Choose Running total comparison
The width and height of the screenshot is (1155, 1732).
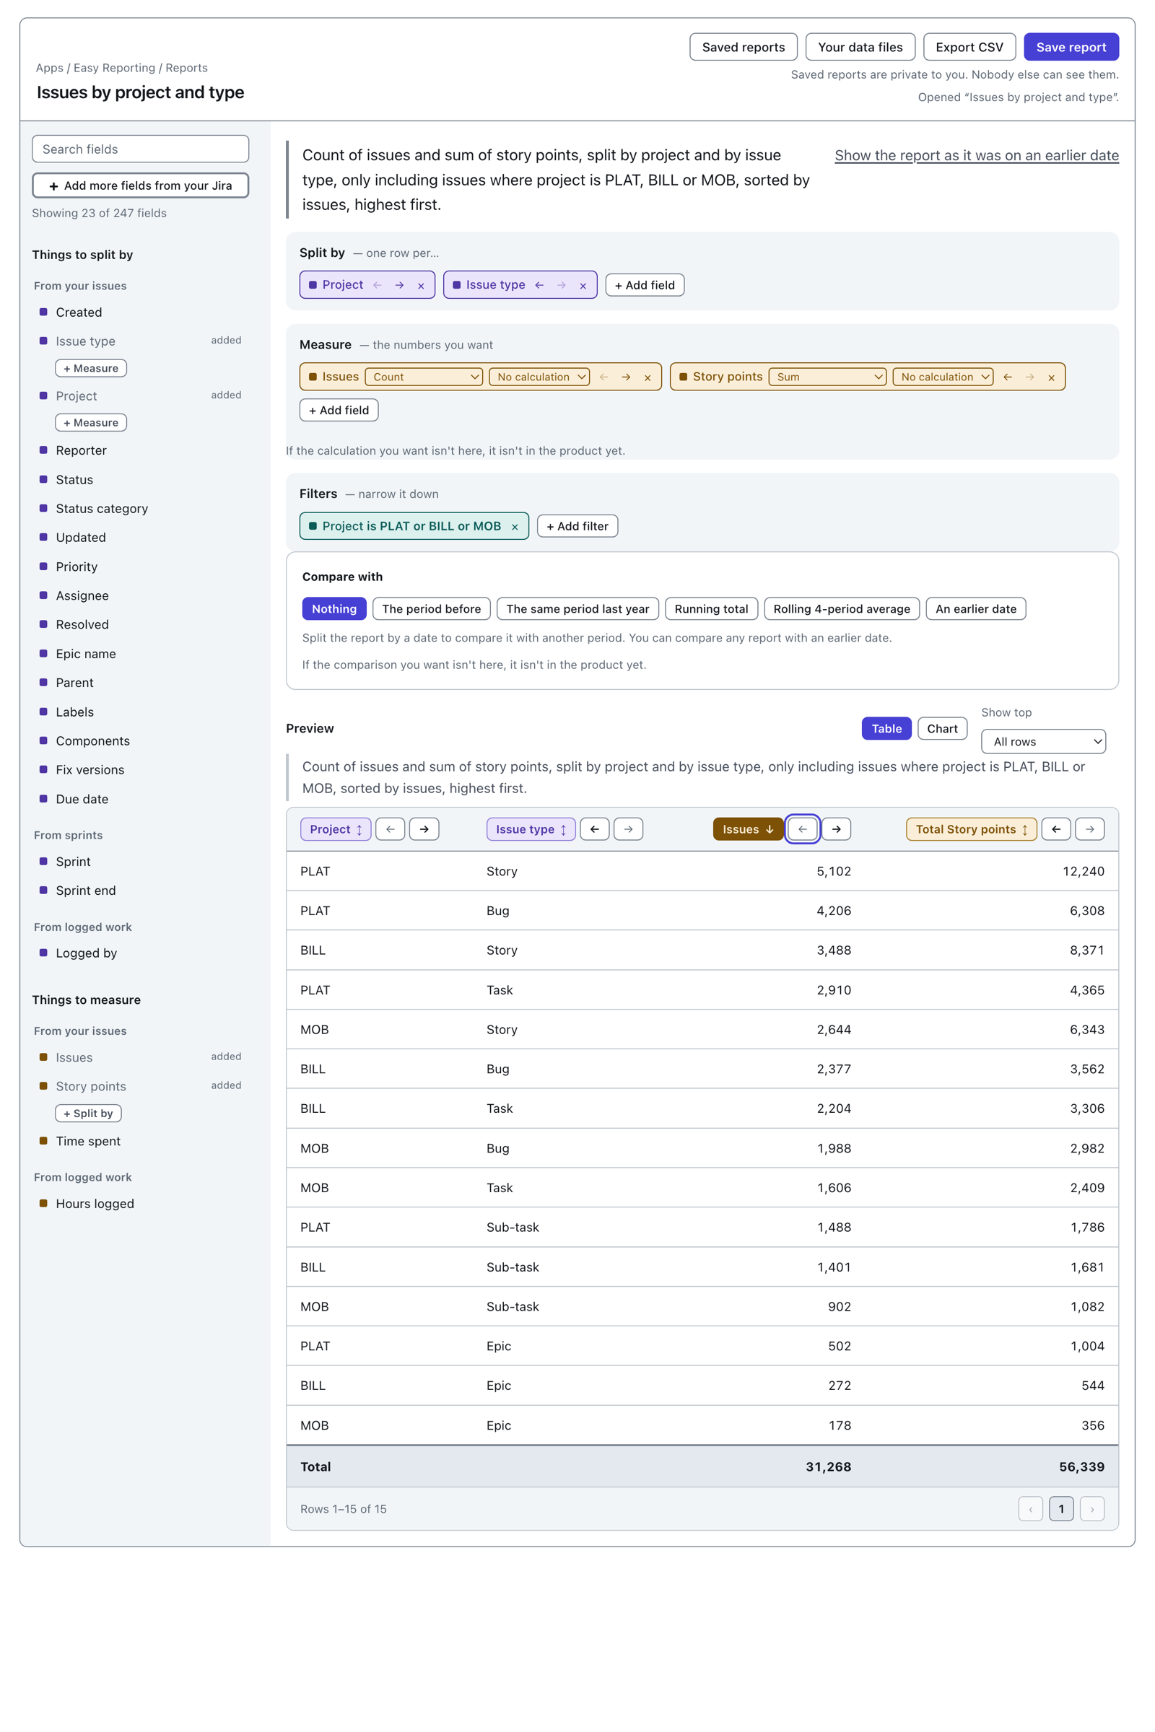[x=712, y=609]
